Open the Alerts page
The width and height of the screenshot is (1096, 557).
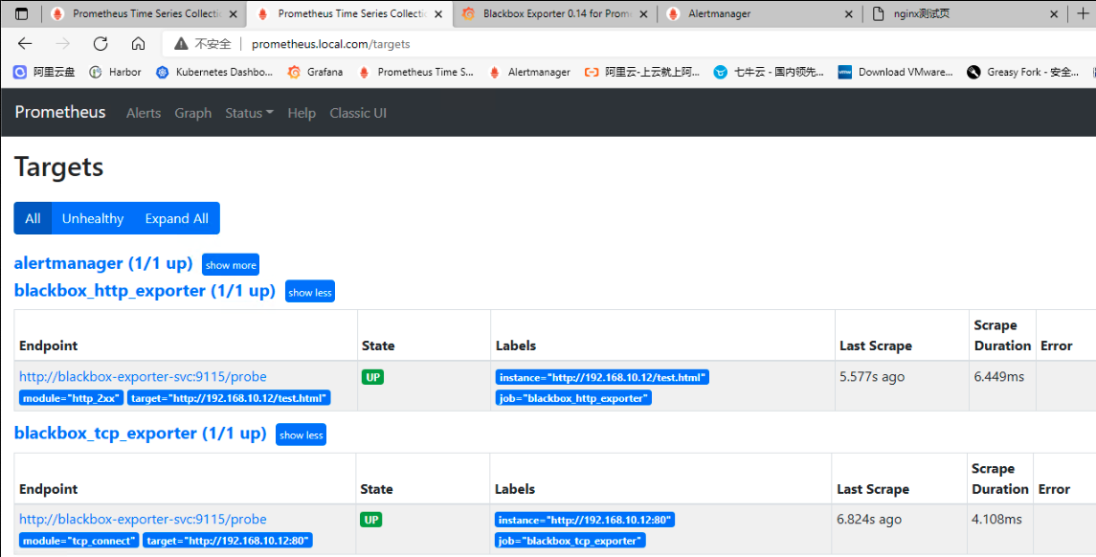tap(144, 113)
